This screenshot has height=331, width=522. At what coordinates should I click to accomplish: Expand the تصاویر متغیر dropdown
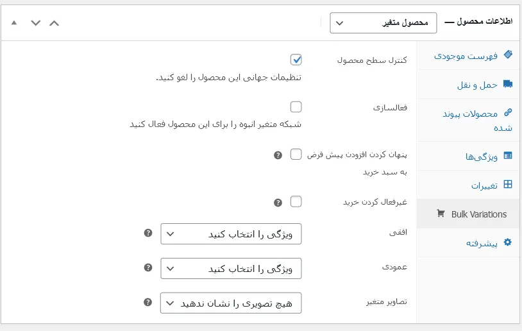tap(231, 303)
